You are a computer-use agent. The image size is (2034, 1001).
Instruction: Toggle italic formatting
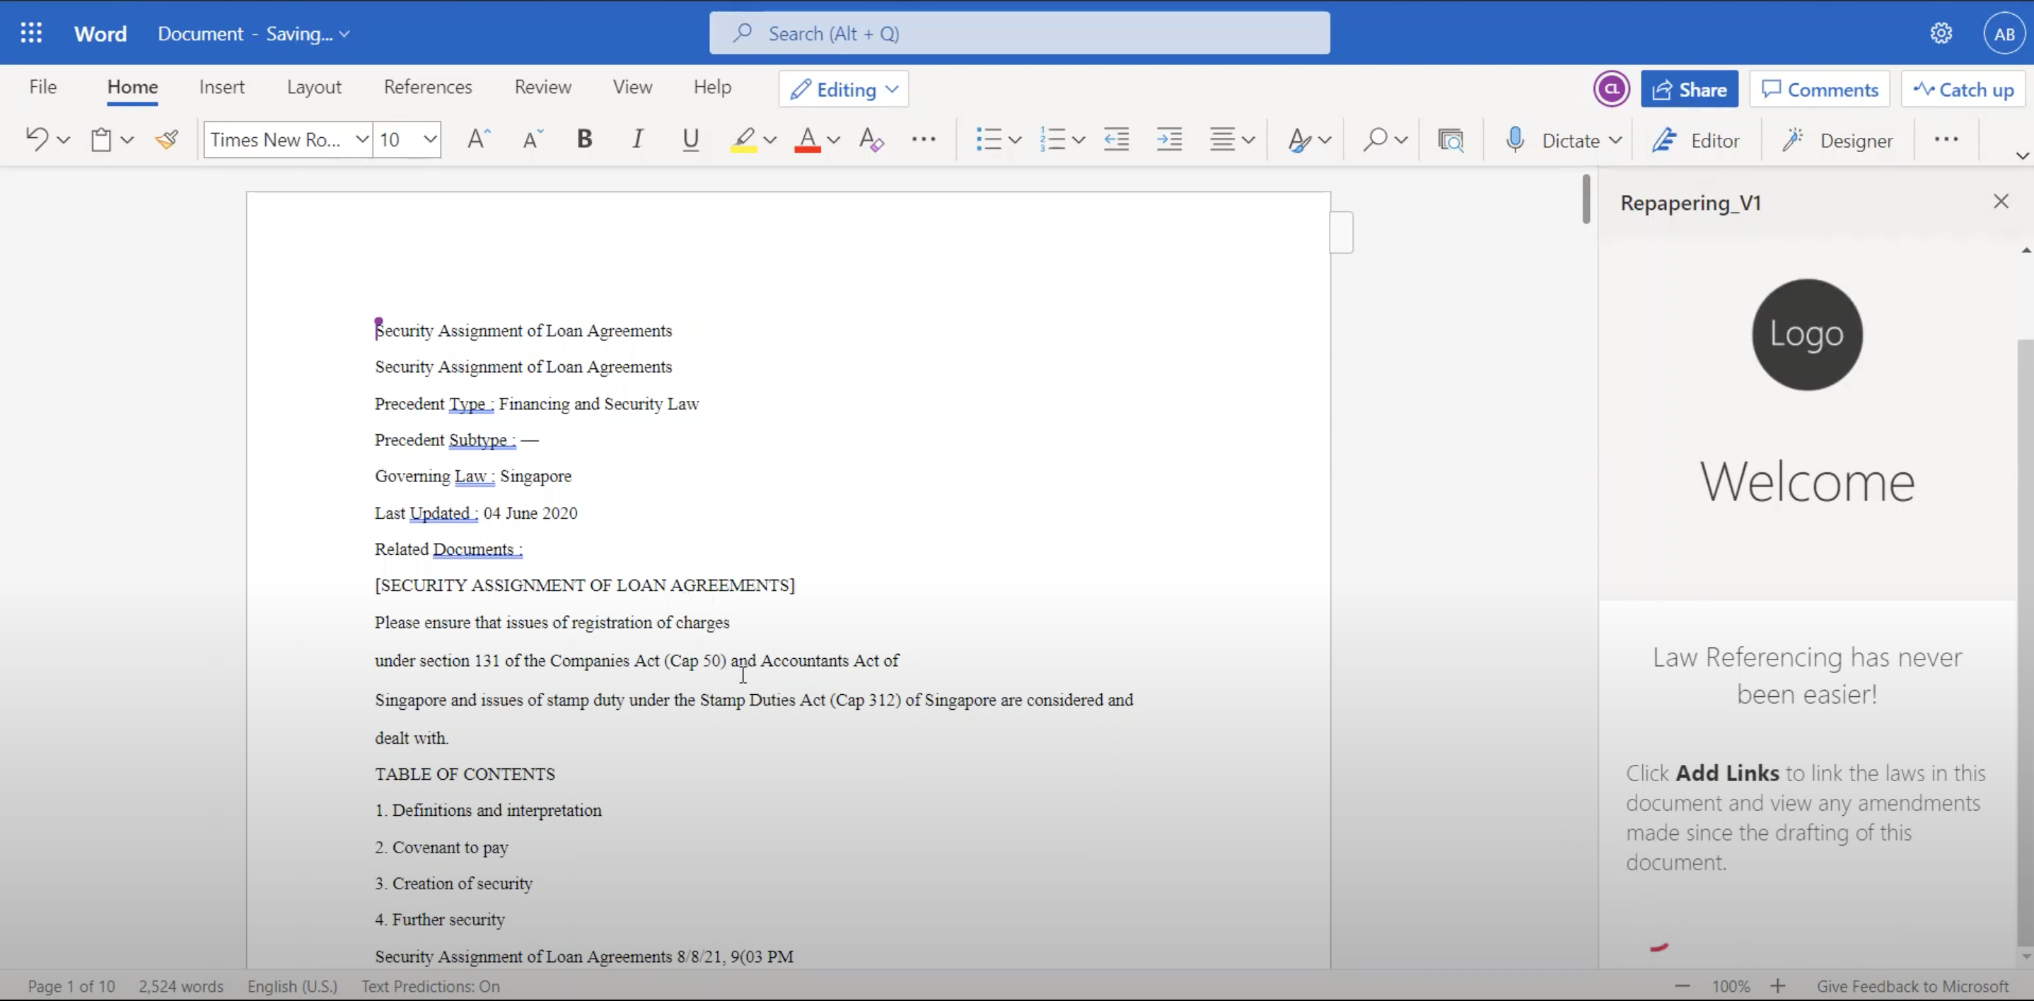637,140
